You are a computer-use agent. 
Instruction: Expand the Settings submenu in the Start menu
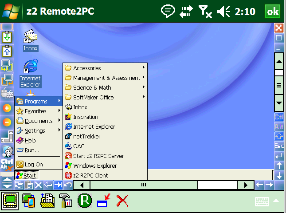pyautogui.click(x=39, y=130)
